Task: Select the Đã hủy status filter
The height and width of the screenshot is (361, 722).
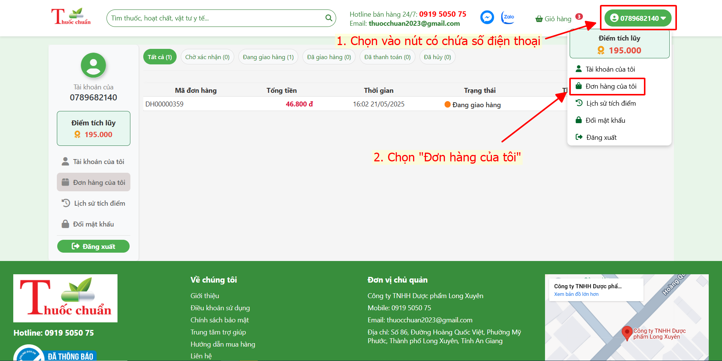Action: (x=437, y=57)
